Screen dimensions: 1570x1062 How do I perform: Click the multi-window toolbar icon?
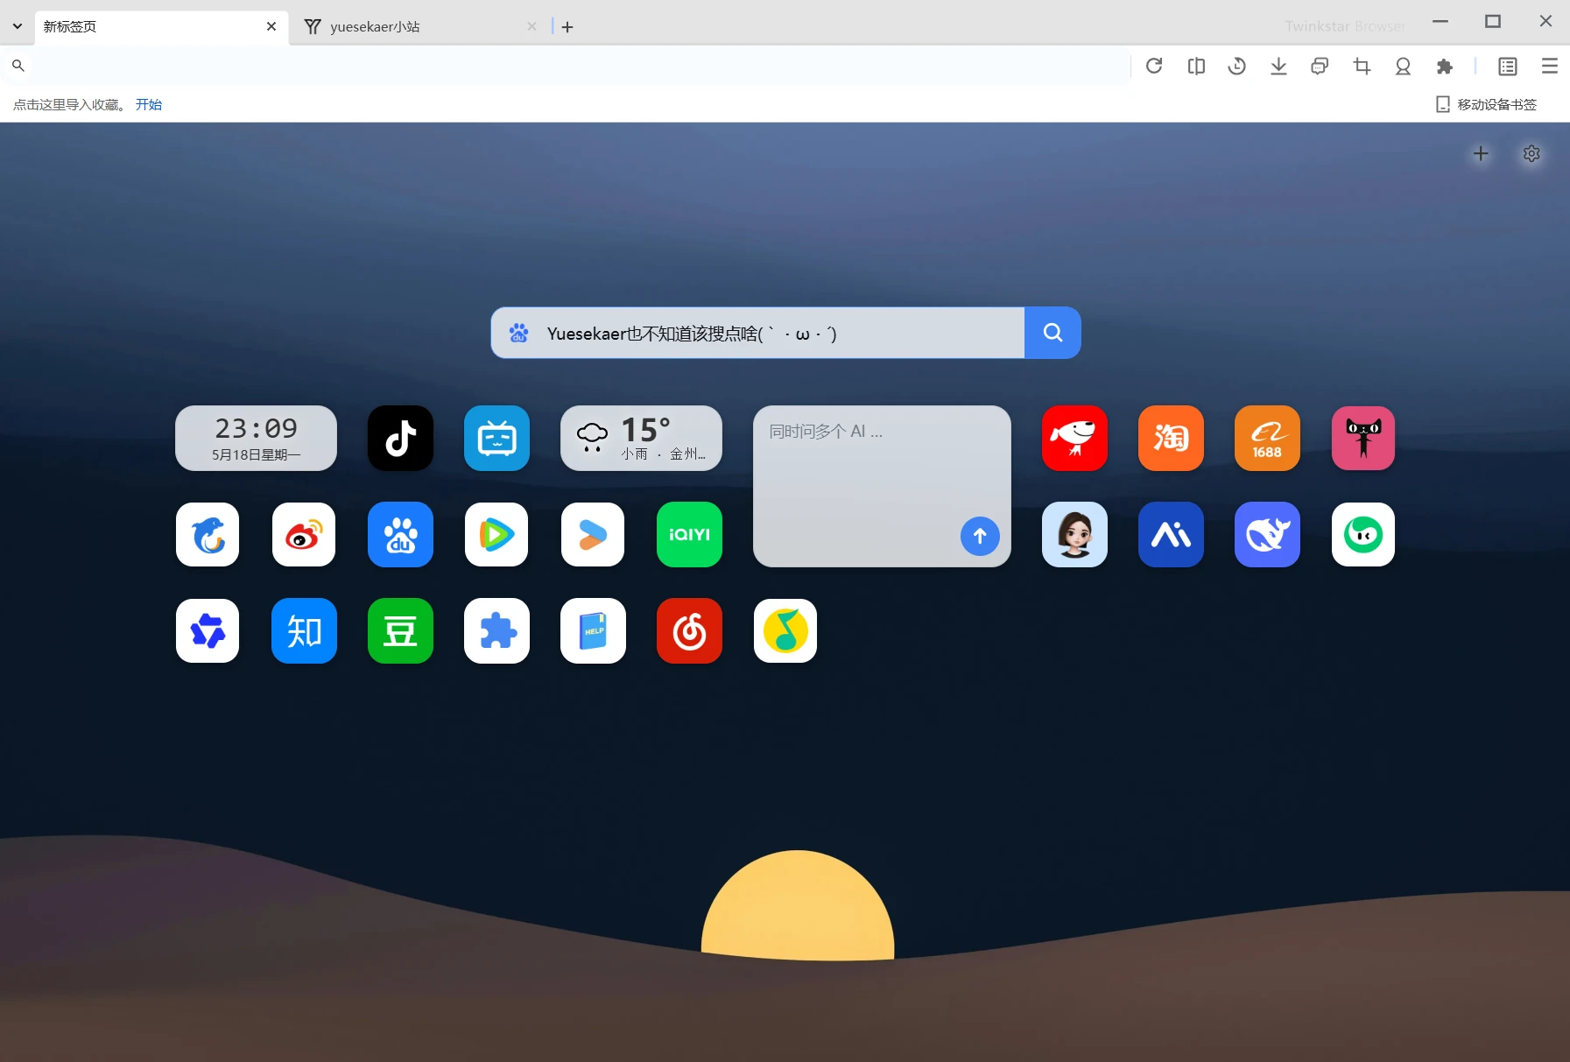pyautogui.click(x=1320, y=66)
